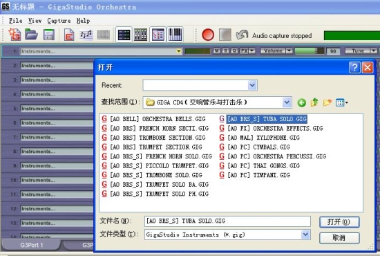Toggle the loader pane view icon
This screenshot has width=380, height=256.
[x=158, y=35]
